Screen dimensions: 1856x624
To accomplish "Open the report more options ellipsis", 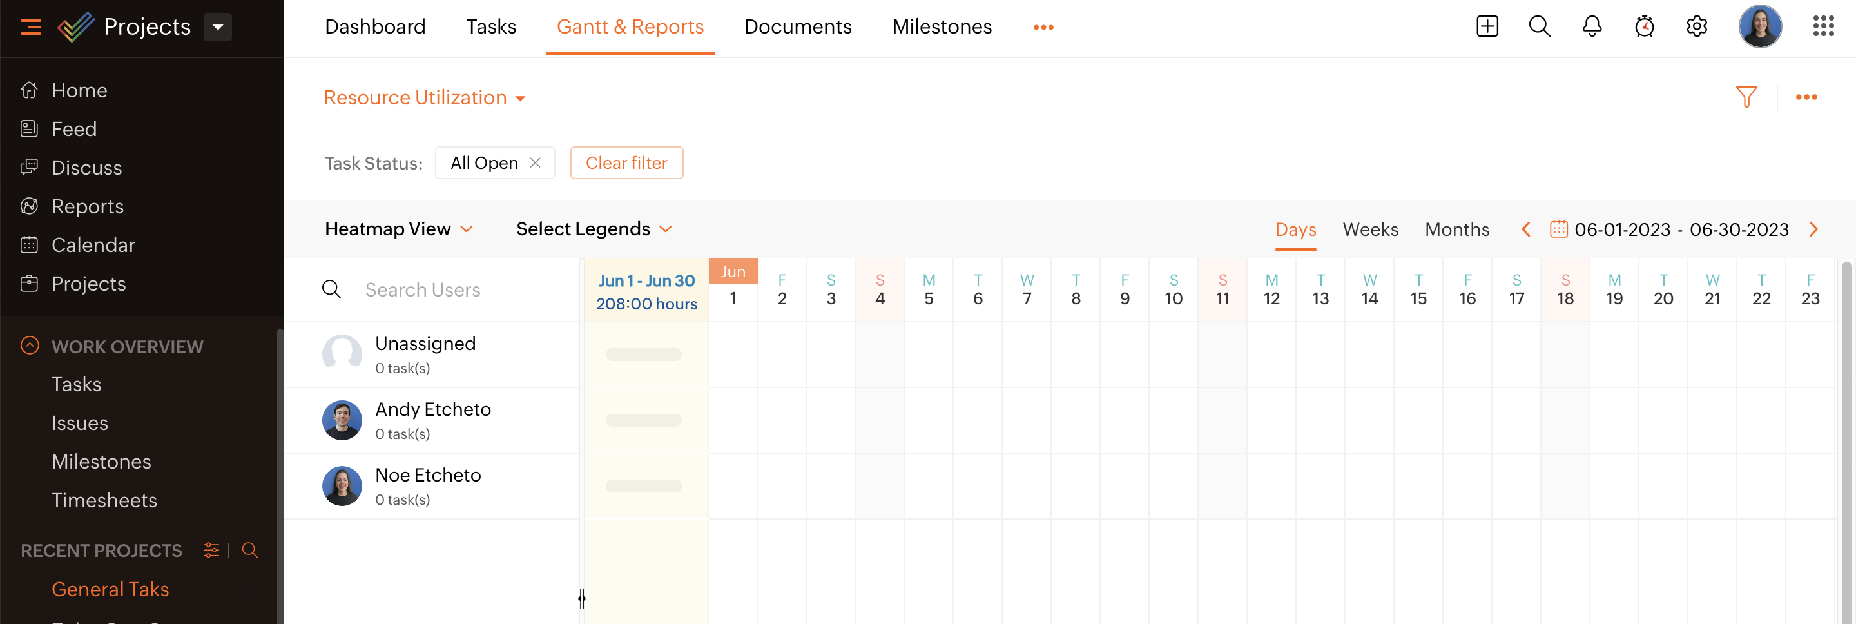I will 1806,97.
